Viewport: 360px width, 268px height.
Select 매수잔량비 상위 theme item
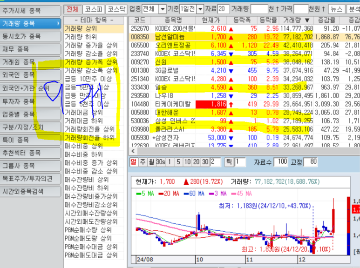click(94, 180)
